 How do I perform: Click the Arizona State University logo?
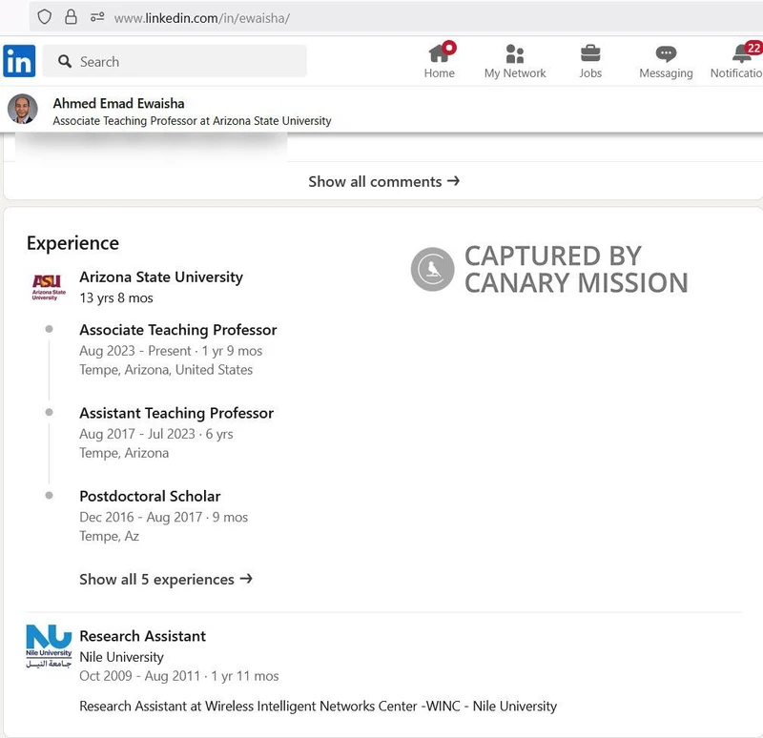[x=48, y=287]
